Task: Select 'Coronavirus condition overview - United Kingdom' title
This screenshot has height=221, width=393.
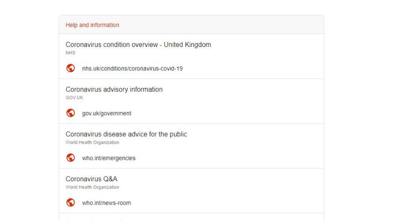Action: (138, 45)
